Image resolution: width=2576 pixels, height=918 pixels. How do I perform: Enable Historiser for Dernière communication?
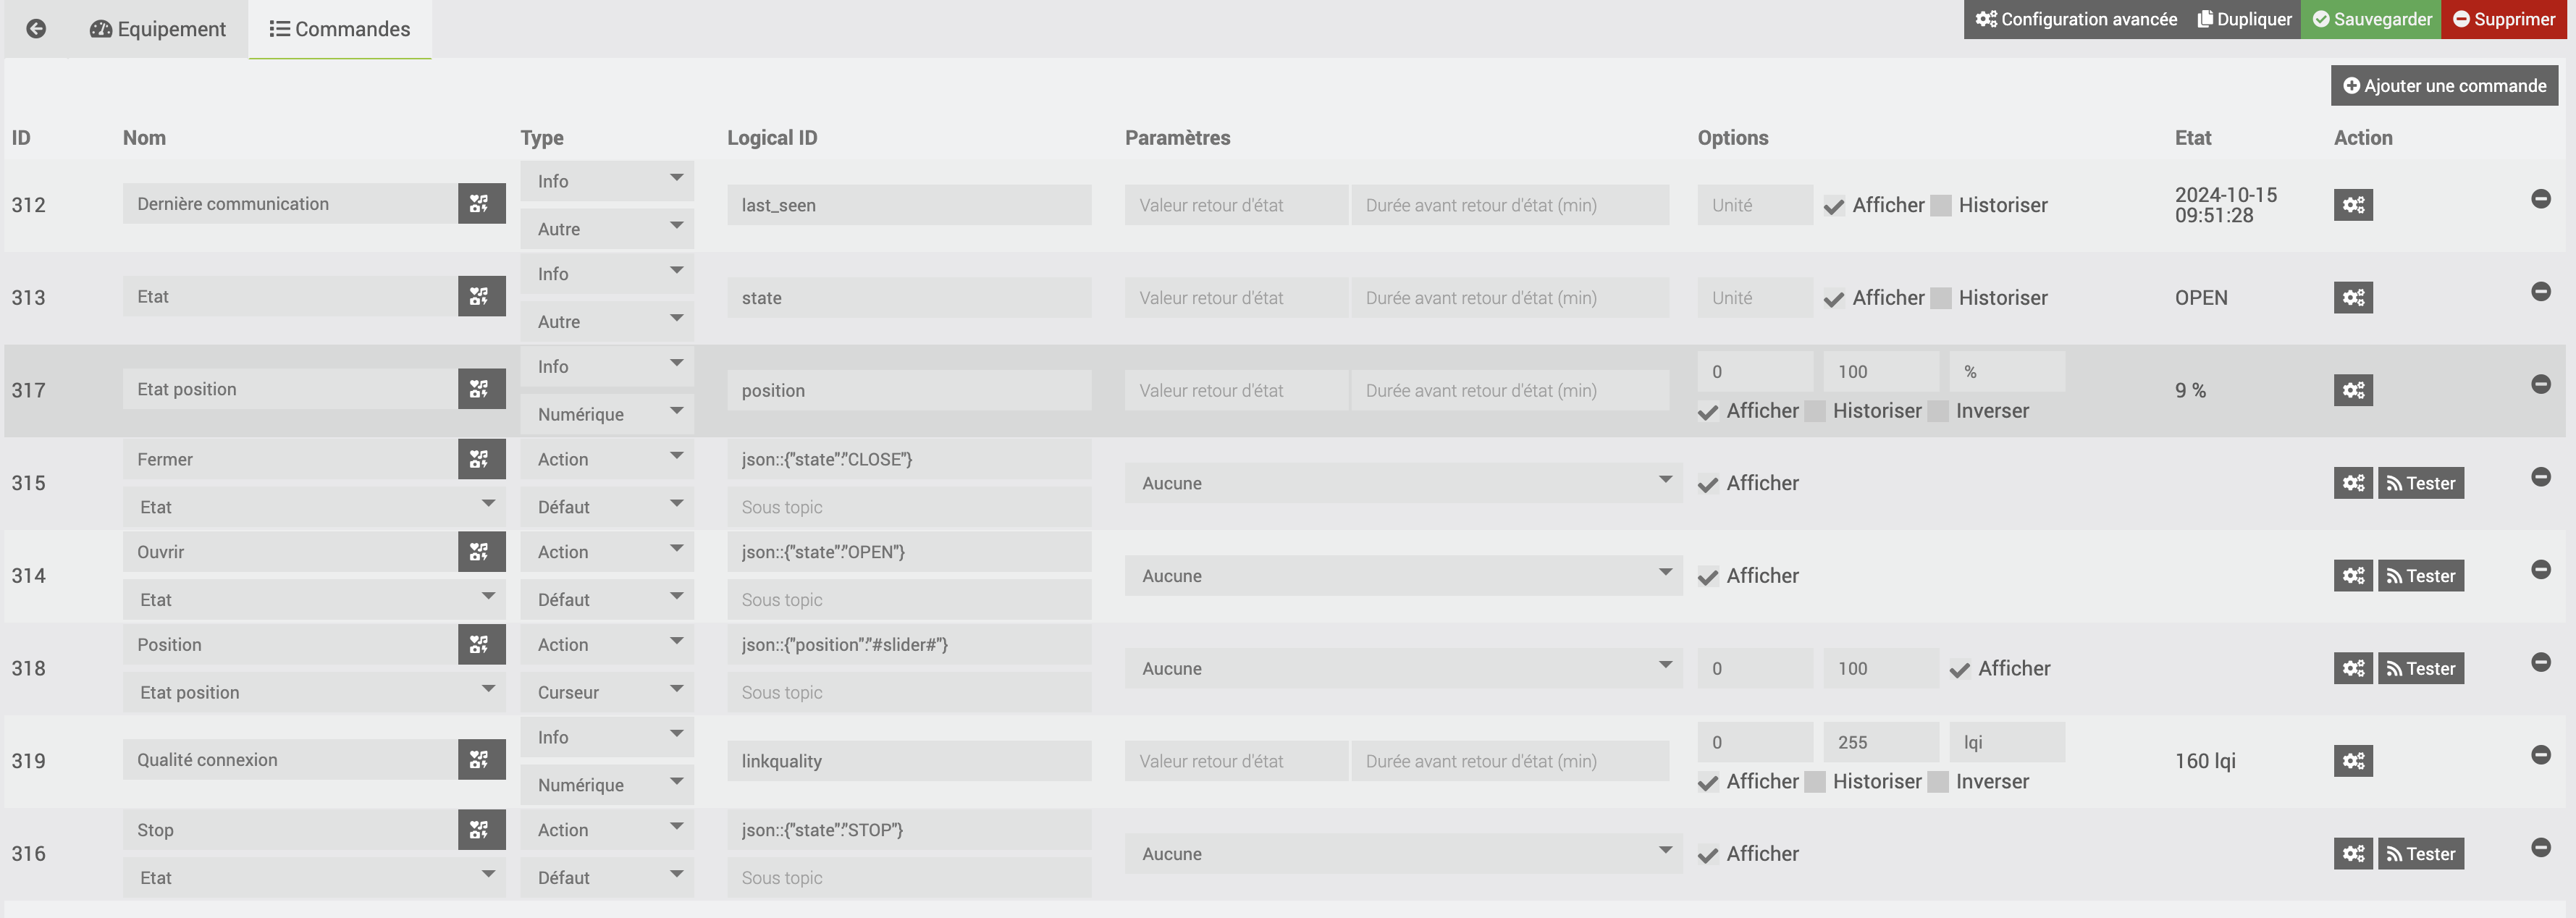pos(1940,206)
